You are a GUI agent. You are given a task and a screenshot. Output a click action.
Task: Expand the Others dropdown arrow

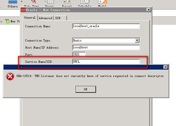click(x=22, y=2)
